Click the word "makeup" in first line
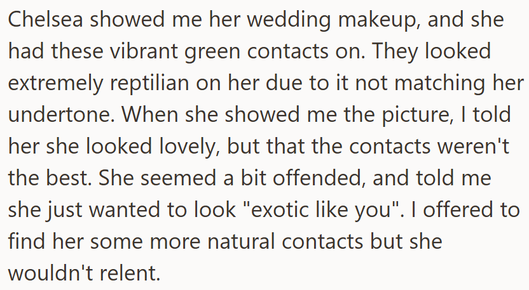The image size is (529, 290). click(x=377, y=20)
